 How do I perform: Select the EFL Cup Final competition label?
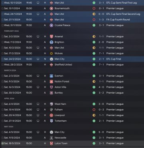coord(114,59)
